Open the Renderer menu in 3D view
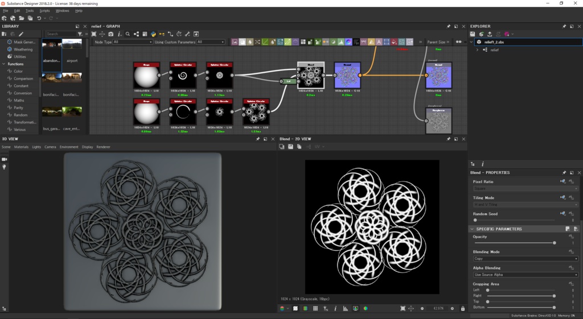The height and width of the screenshot is (319, 583). (104, 147)
